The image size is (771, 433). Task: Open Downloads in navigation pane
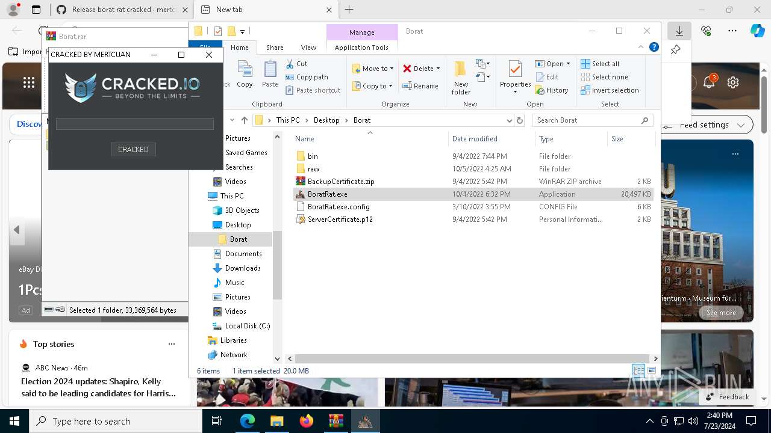[243, 268]
